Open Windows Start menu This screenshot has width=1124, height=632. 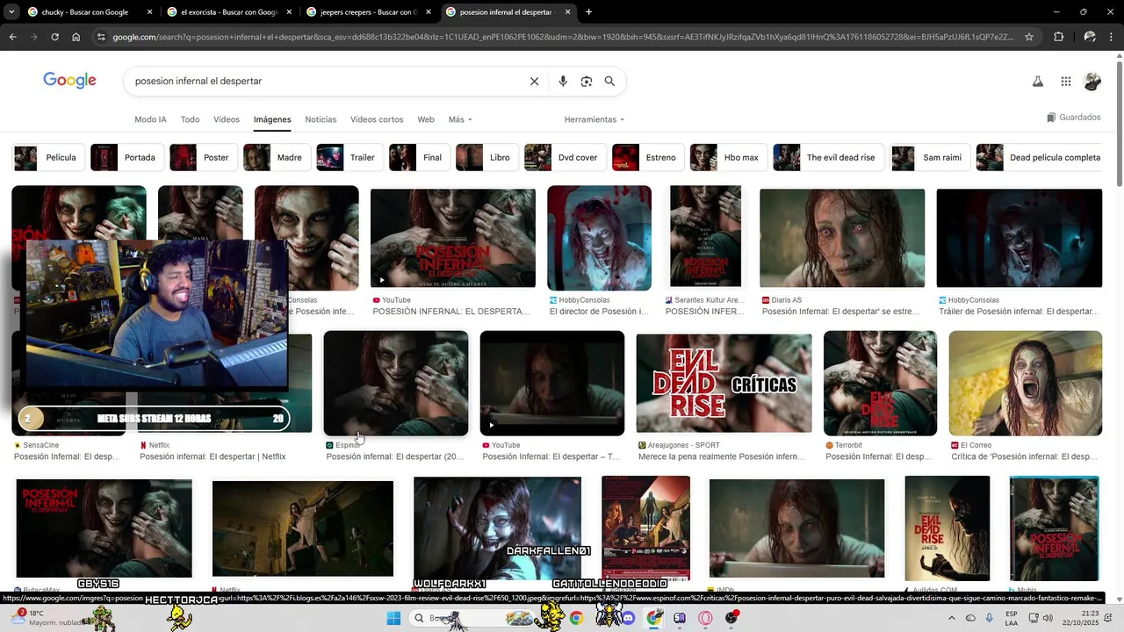coord(393,618)
